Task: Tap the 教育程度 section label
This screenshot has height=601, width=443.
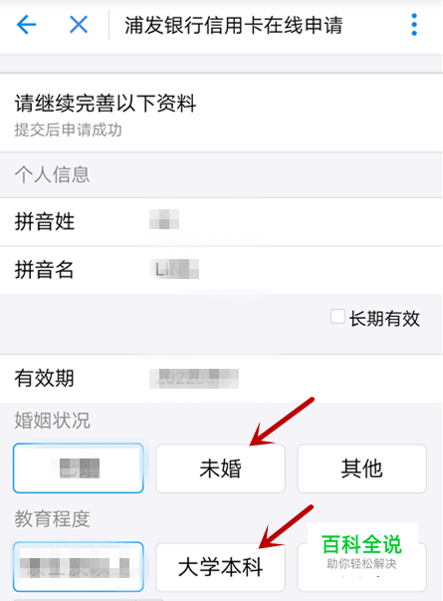Action: (52, 519)
